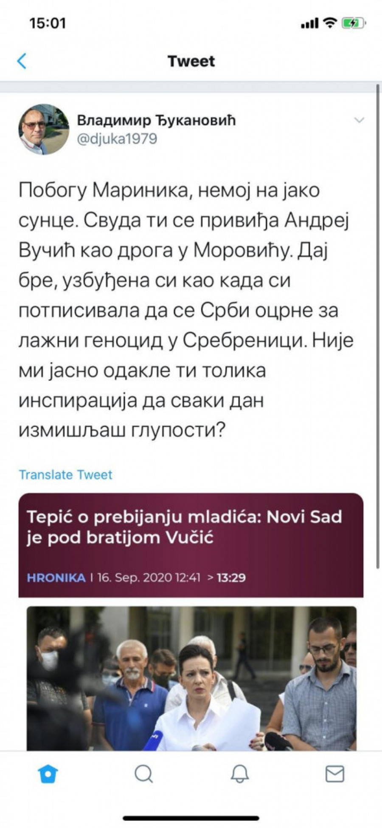Open Messages via the envelope icon
This screenshot has width=382, height=828.
[334, 774]
